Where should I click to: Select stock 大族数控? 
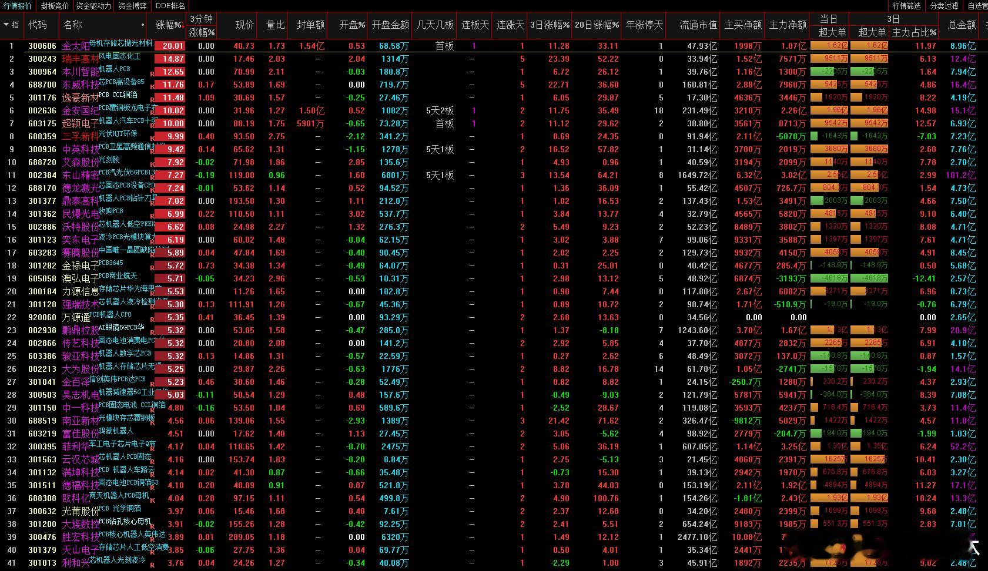(81, 524)
